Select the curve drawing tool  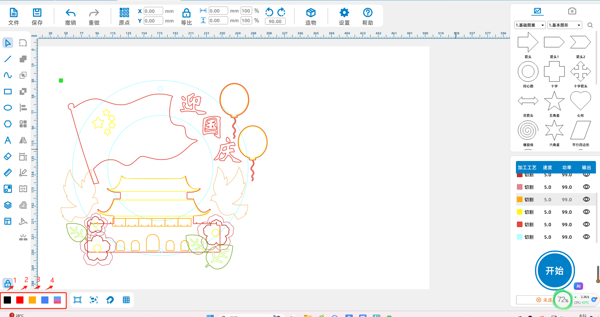click(x=8, y=75)
